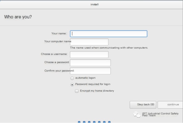183x123 pixels.
Task: Select the automatic logon radio button
Action: point(72,78)
